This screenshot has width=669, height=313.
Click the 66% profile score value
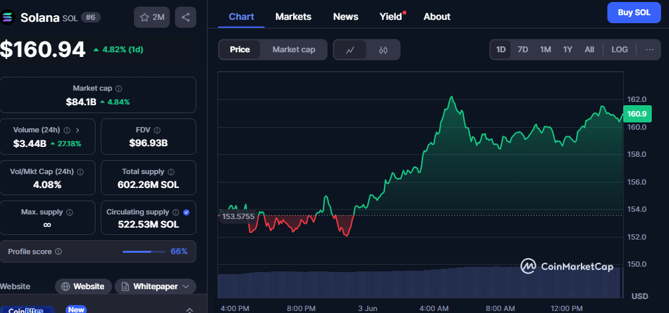pos(179,251)
